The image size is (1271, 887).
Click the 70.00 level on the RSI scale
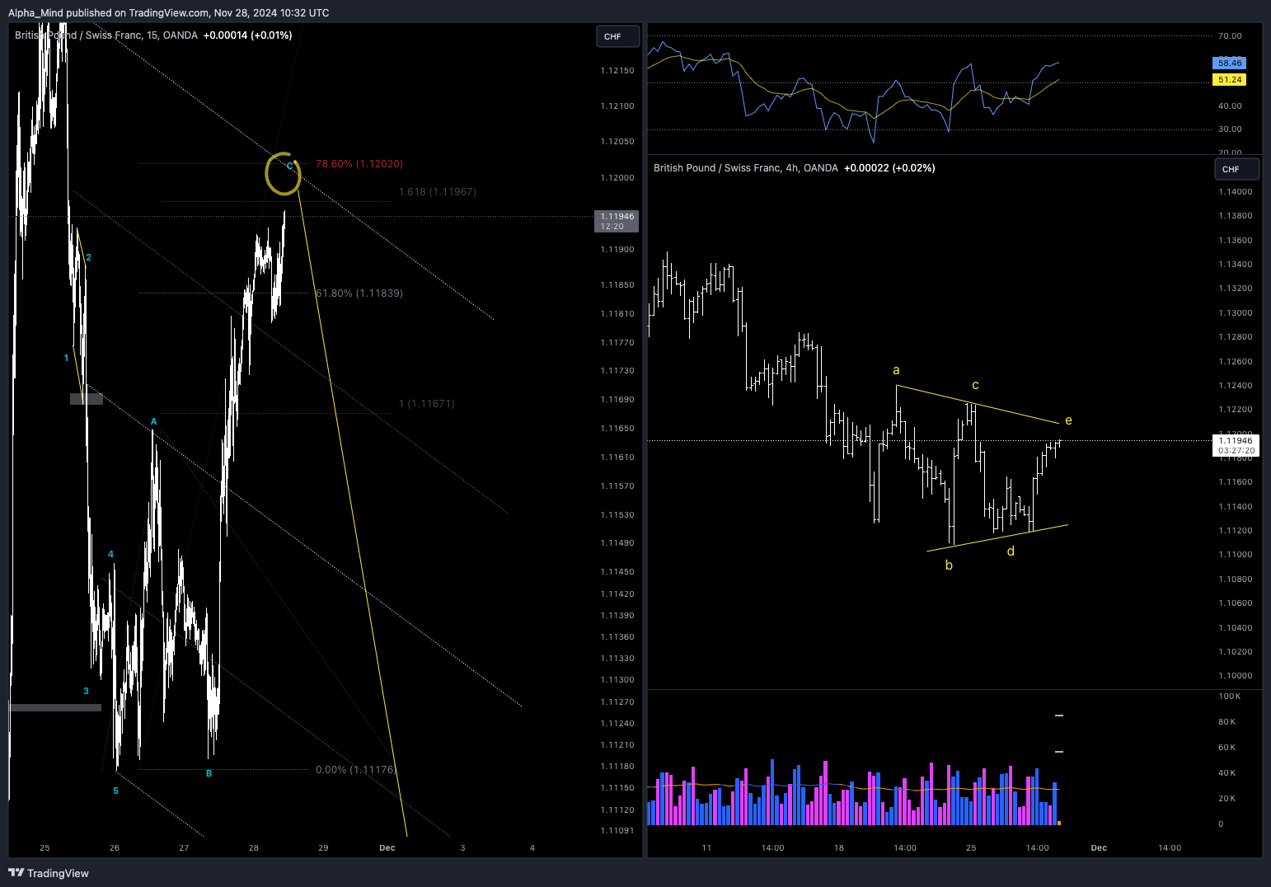pos(1230,36)
